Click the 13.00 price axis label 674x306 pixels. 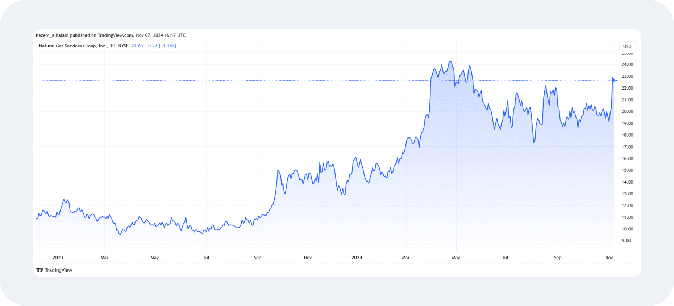tap(627, 194)
